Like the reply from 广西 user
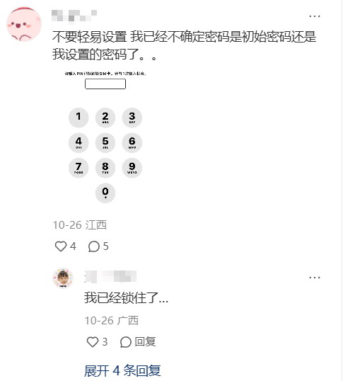Viewport: 343px width, 381px height. coord(93,342)
